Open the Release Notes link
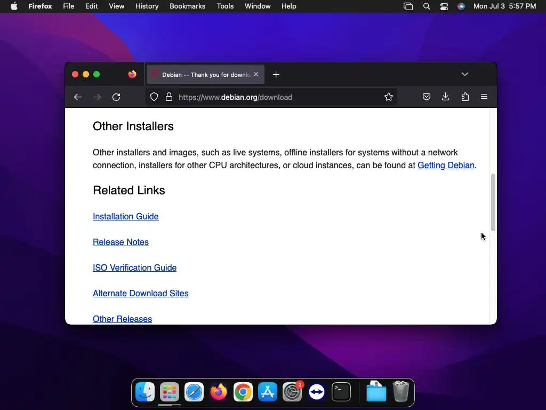 pos(121,242)
